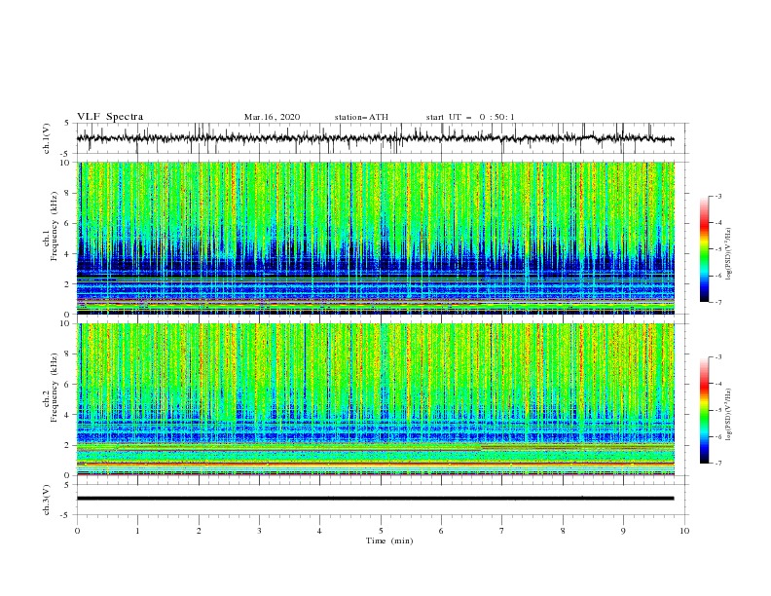Click the "station=ATH" header label
Image resolution: width=771 pixels, height=596 pixels.
[x=361, y=117]
